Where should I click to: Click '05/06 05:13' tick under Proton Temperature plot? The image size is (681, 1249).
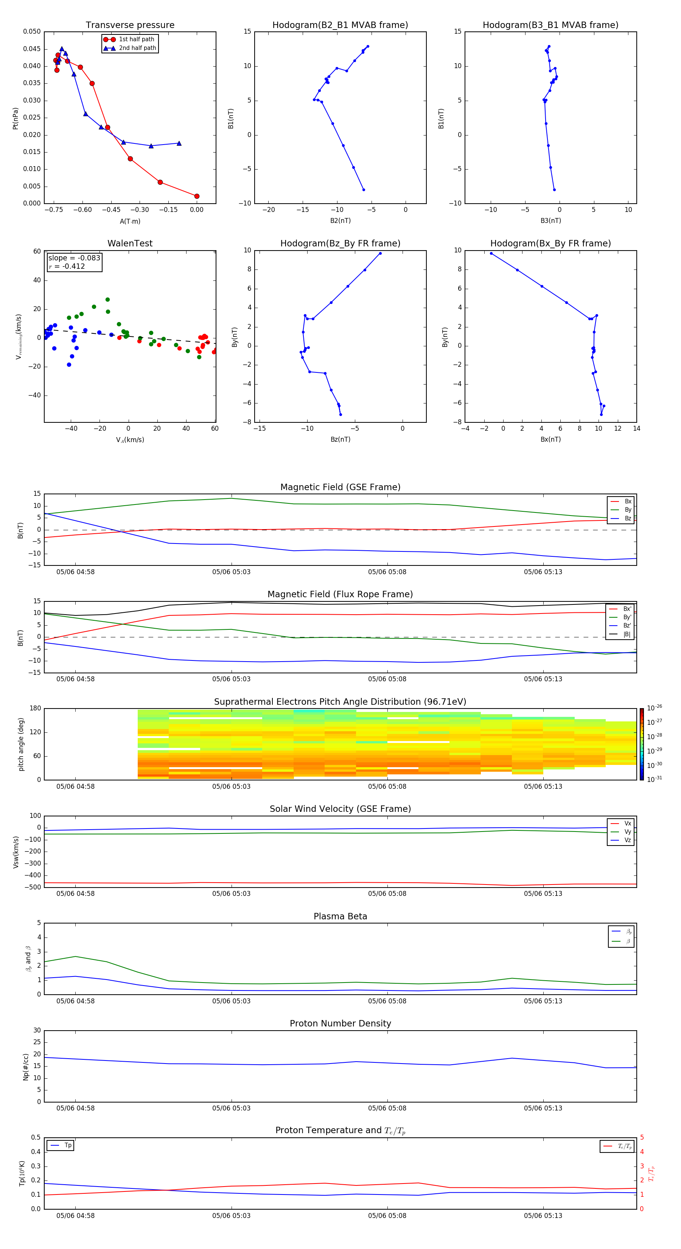tap(543, 1216)
